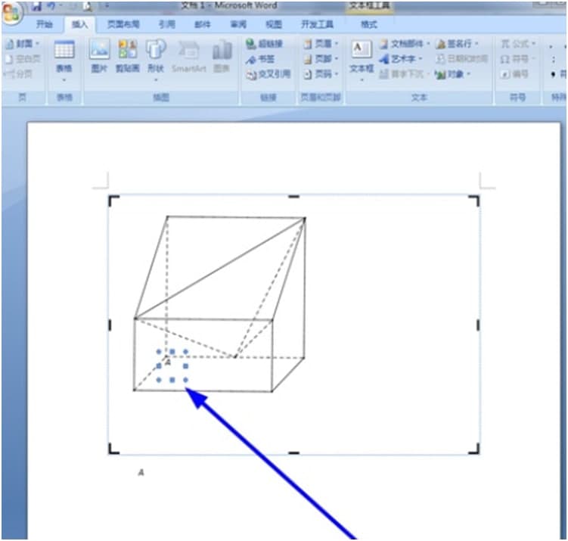Open the WordArt (艺术字) dropdown
The width and height of the screenshot is (568, 541).
tap(401, 59)
